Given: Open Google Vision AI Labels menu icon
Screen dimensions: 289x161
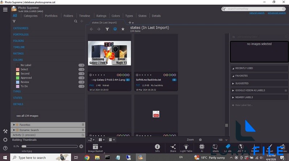Looking at the screenshot, I should (x=286, y=91).
